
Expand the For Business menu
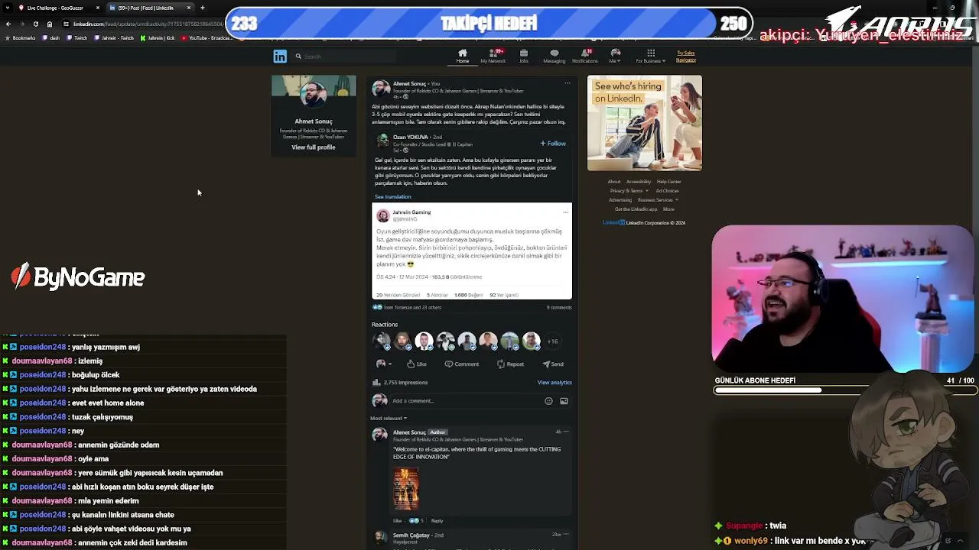pyautogui.click(x=651, y=56)
